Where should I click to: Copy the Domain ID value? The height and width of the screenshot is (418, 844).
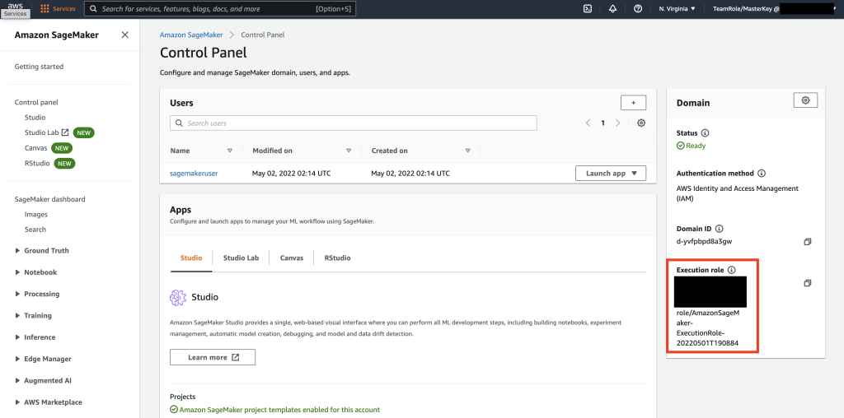(808, 242)
